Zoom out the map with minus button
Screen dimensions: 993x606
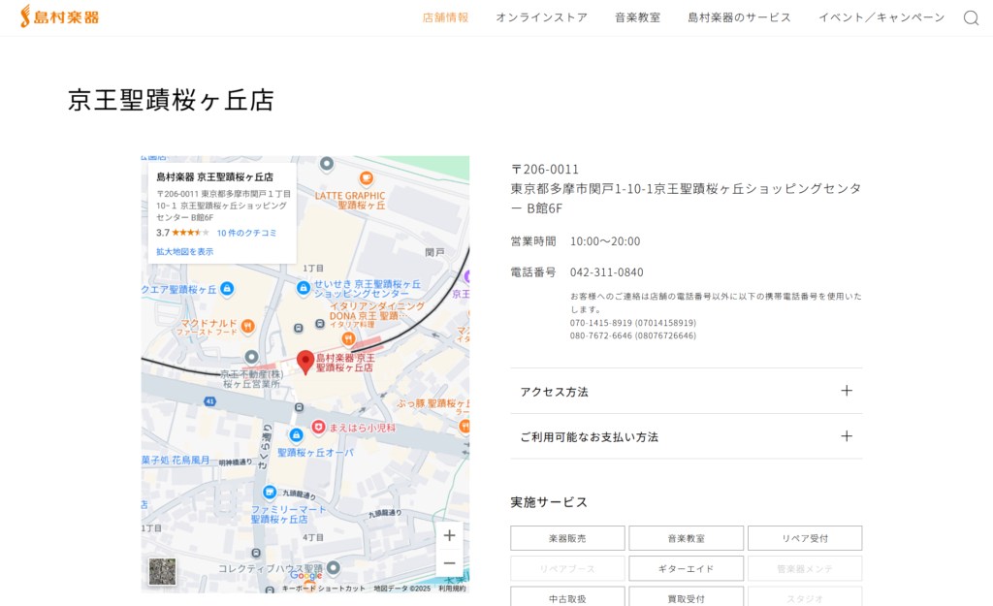(449, 563)
